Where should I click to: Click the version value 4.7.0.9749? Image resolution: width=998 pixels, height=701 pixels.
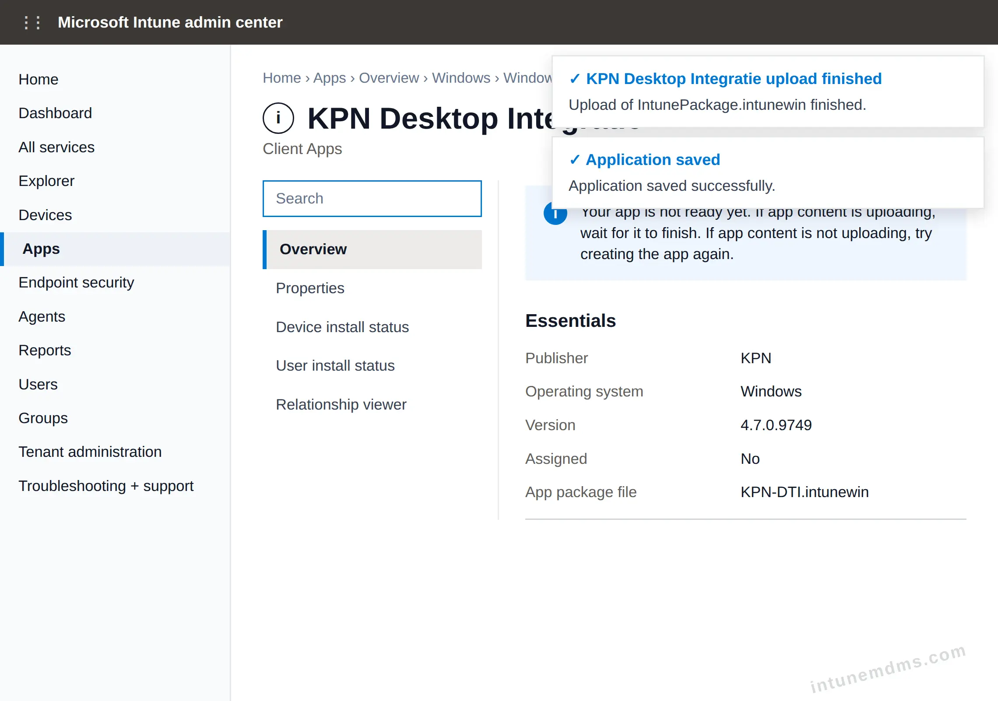(x=776, y=425)
